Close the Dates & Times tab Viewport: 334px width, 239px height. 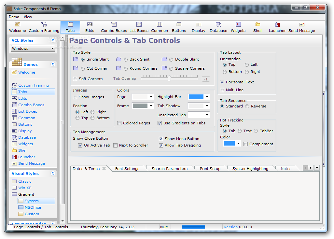pos(104,168)
